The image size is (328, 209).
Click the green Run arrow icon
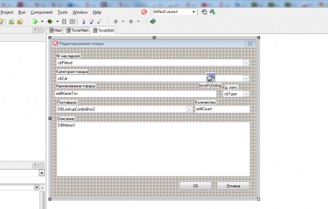pos(35,21)
